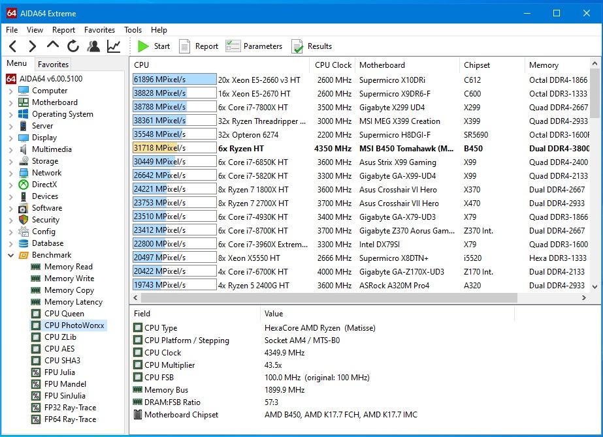Expand the Multimedia tree node
603x437 pixels.
pos(10,149)
